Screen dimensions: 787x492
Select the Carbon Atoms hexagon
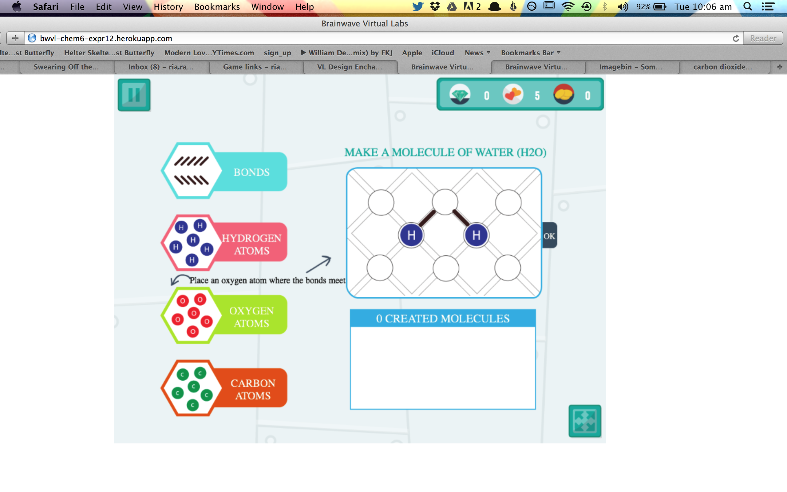tap(192, 387)
